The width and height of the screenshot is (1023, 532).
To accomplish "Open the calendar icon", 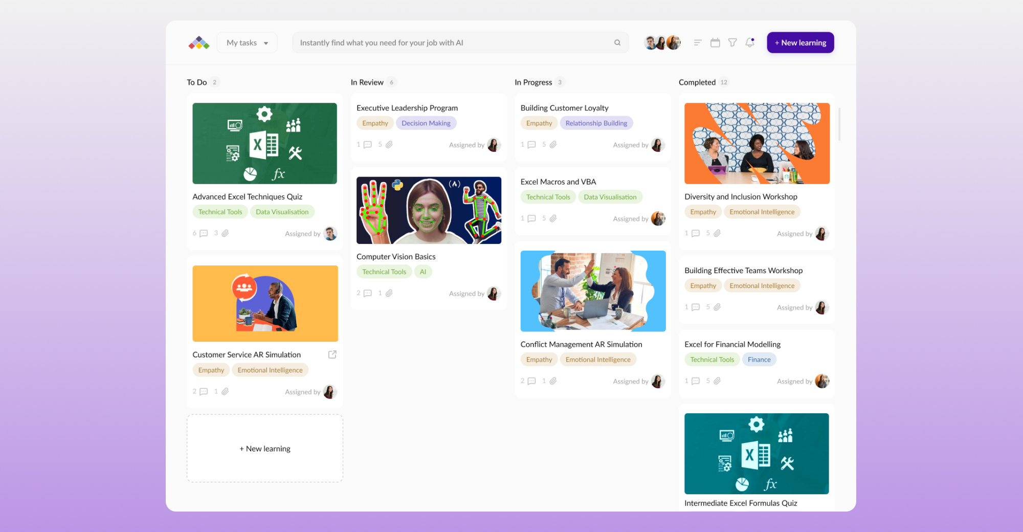I will point(715,43).
